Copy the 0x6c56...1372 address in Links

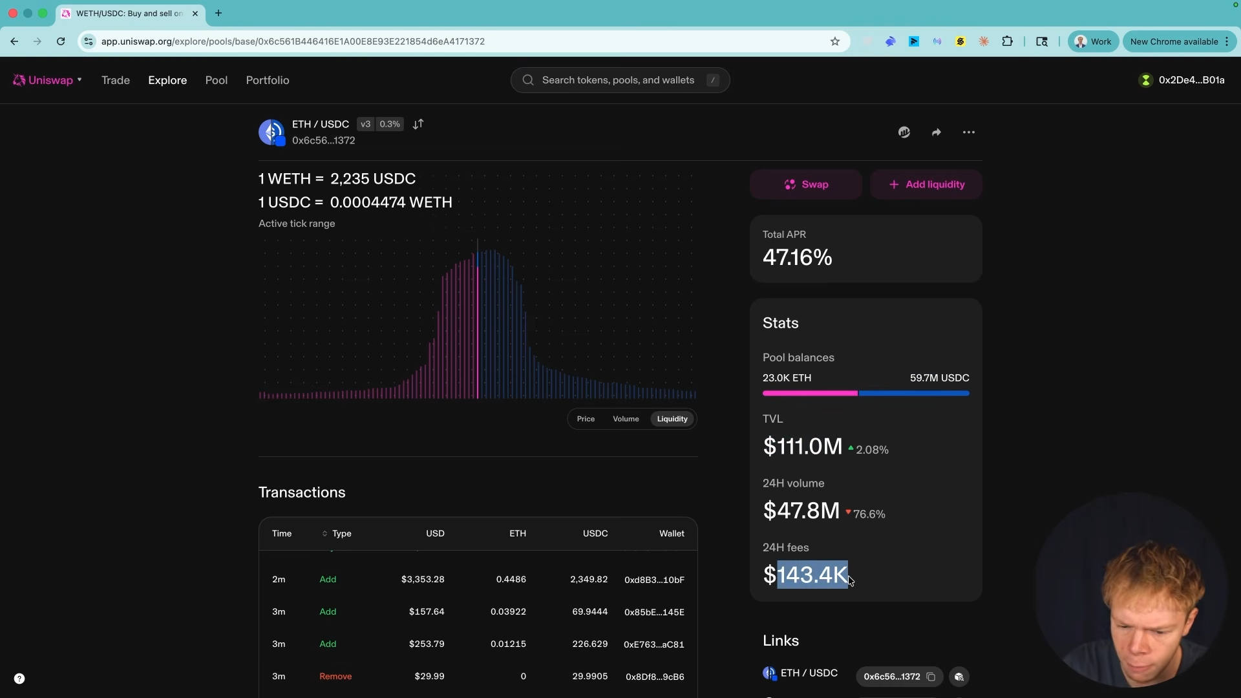[x=892, y=677]
